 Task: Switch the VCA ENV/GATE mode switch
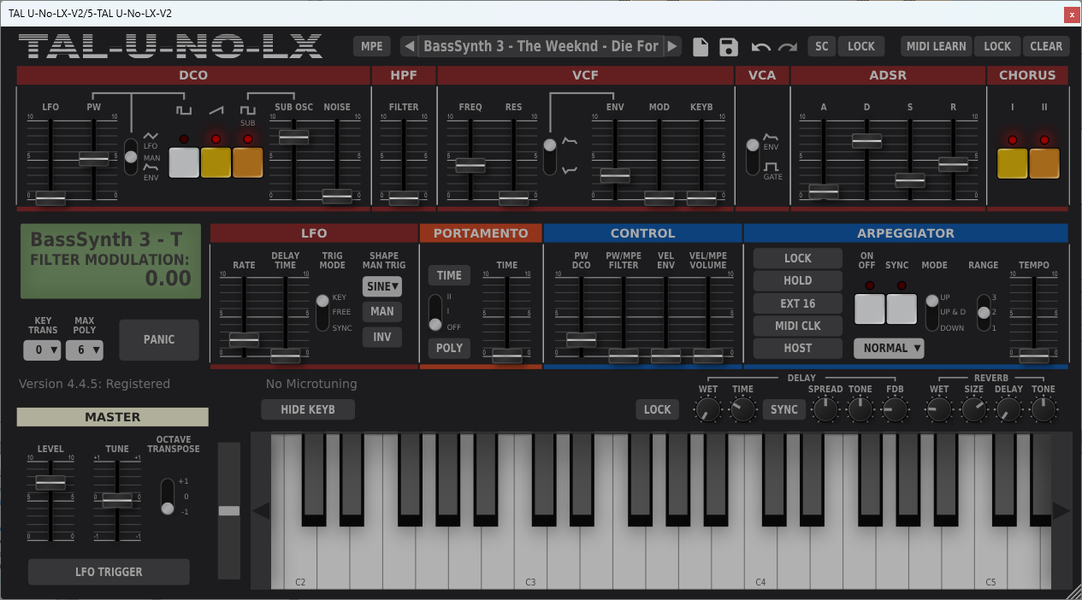tap(753, 157)
